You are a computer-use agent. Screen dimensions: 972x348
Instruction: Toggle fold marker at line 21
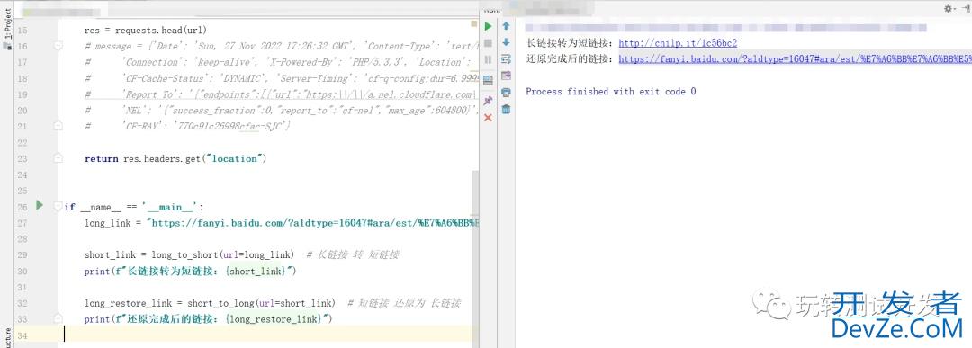[58, 126]
